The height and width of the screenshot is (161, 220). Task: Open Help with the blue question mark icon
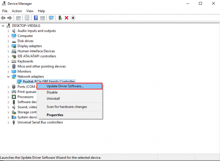click(x=36, y=18)
